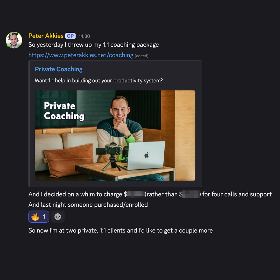Open Peter Akkies' round profile avatar

pyautogui.click(x=14, y=40)
